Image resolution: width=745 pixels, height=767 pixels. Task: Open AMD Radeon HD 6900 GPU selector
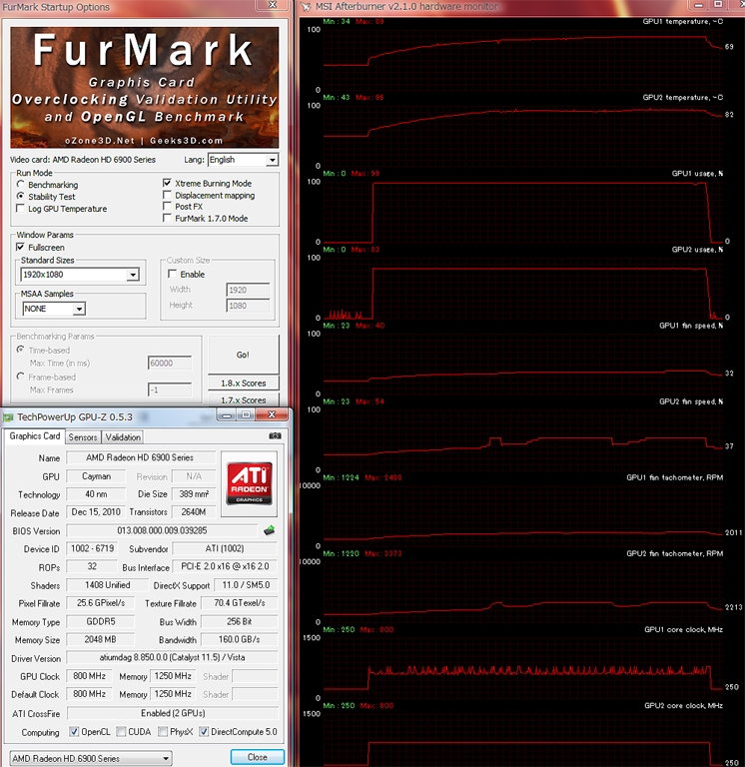[x=91, y=758]
